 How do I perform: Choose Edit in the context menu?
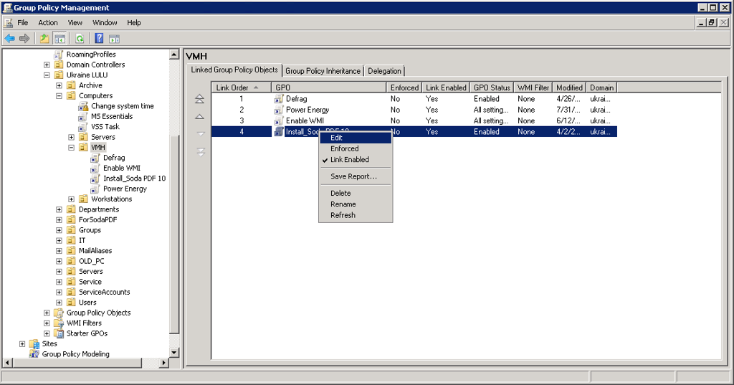click(356, 138)
